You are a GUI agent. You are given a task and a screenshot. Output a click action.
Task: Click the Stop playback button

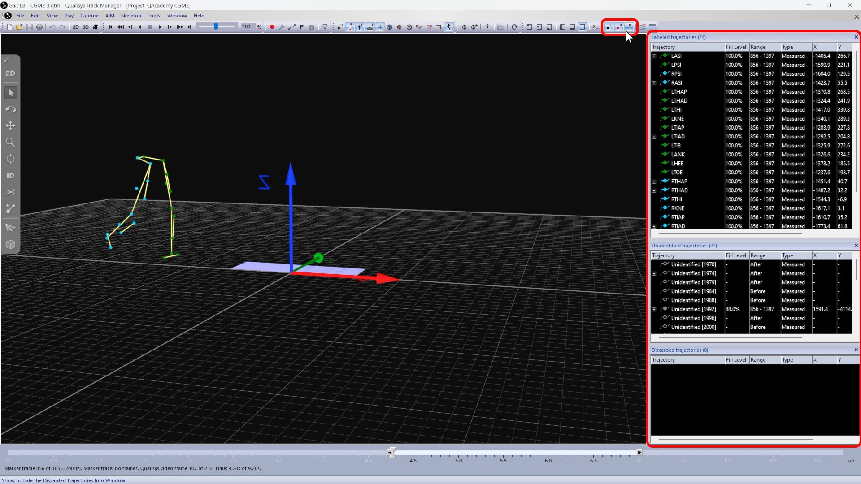(150, 27)
